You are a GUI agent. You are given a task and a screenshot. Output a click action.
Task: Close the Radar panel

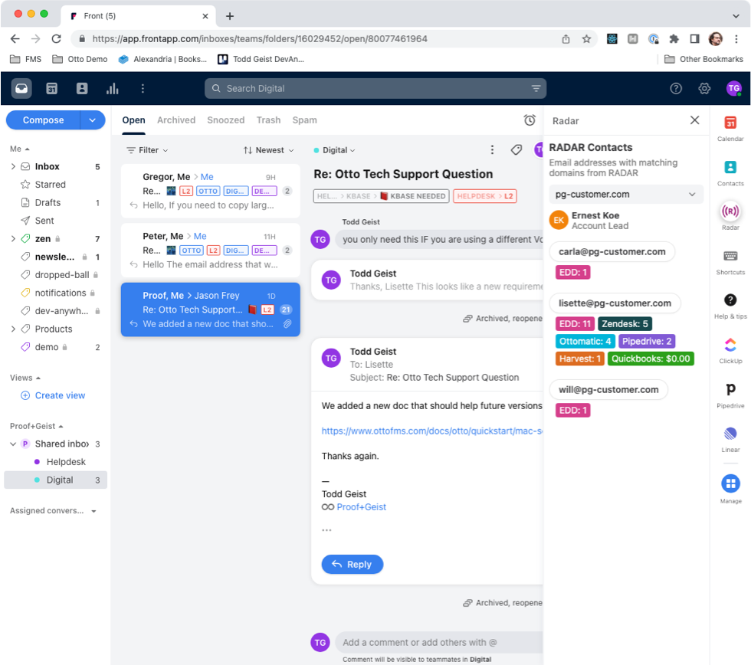(x=694, y=120)
